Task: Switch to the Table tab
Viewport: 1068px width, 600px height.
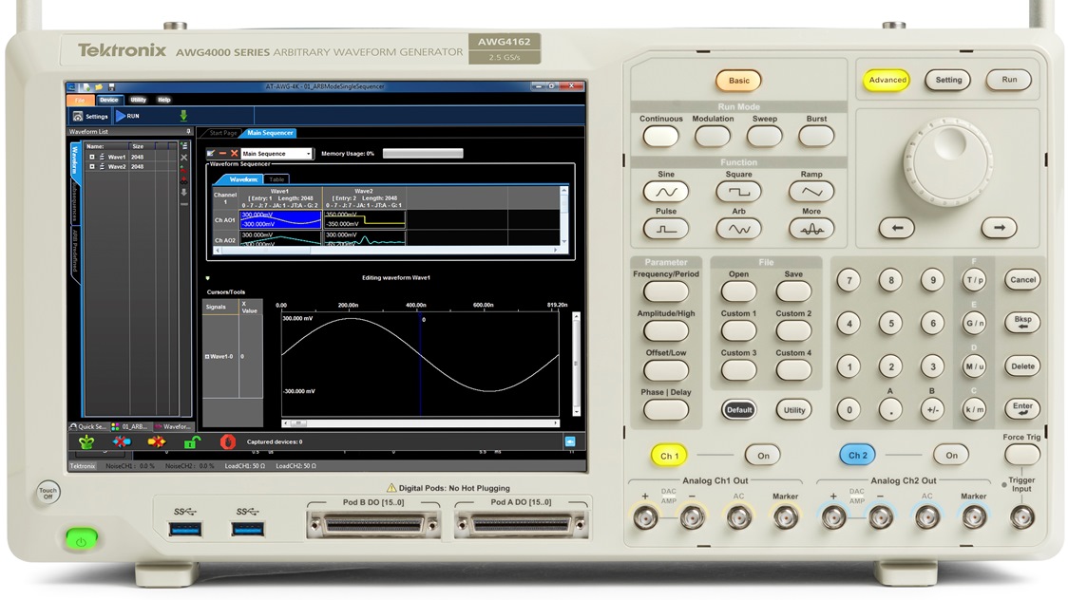Action: tap(277, 178)
